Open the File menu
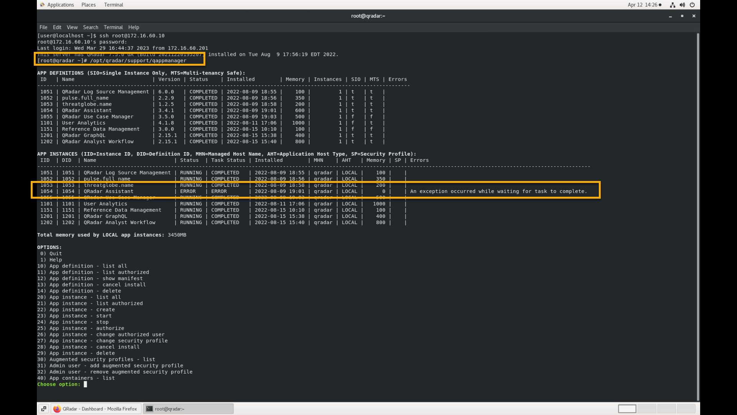The width and height of the screenshot is (737, 415). click(x=43, y=27)
